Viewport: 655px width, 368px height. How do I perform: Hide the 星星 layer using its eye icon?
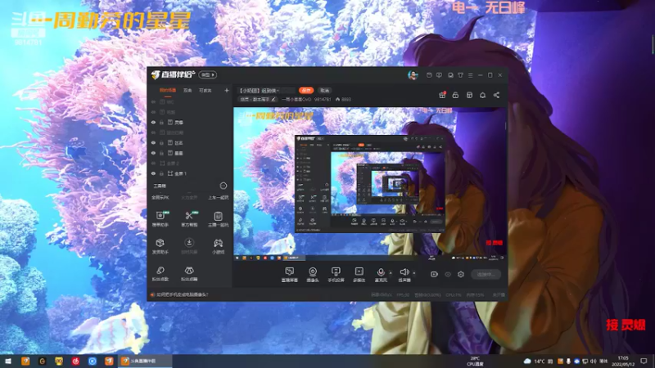153,153
